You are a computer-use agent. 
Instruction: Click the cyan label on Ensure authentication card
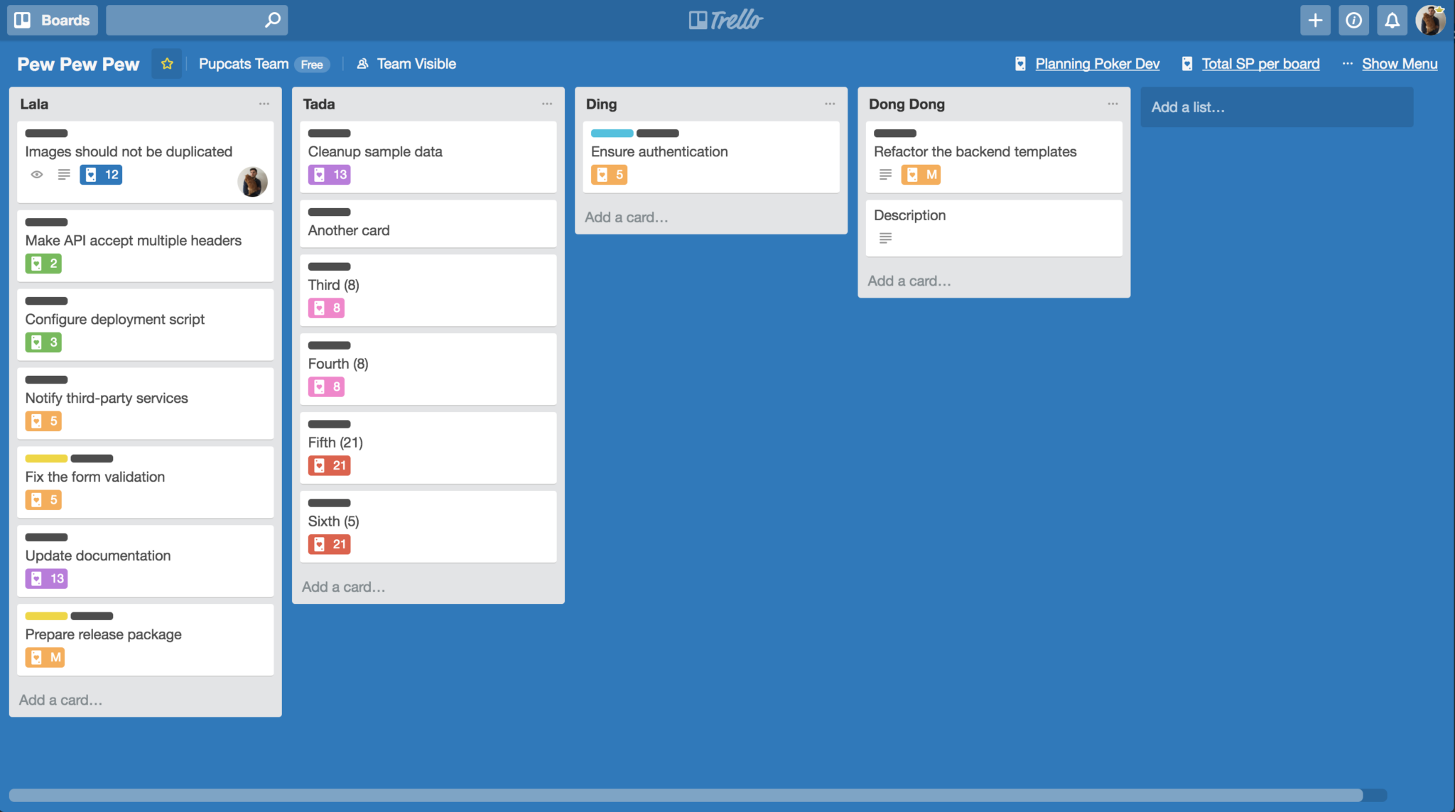click(610, 133)
